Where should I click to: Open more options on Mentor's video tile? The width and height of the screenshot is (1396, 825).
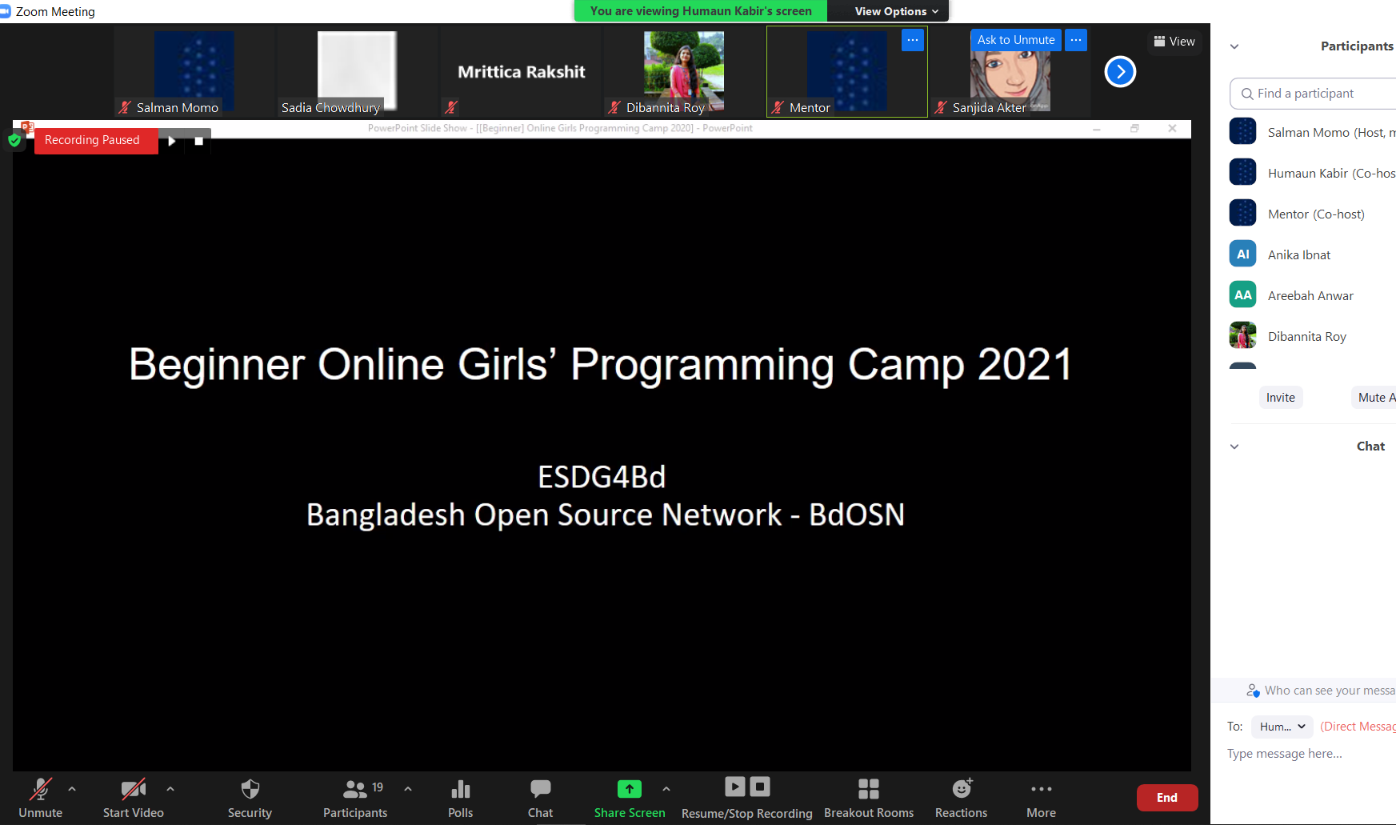tap(912, 39)
